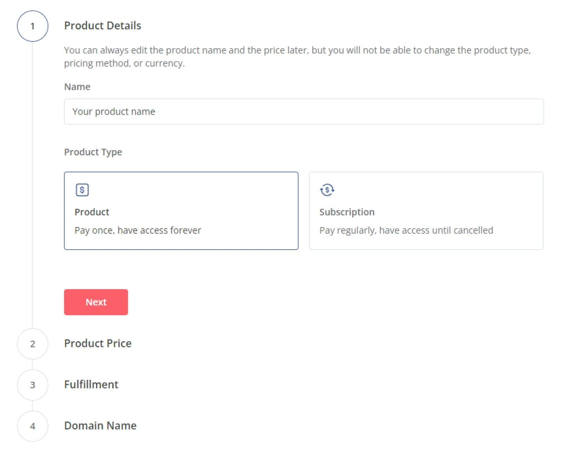This screenshot has width=567, height=462.
Task: Click the step 4 circle
Action: pos(33,426)
